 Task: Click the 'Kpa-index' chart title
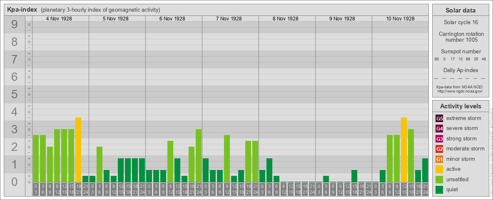click(x=22, y=10)
